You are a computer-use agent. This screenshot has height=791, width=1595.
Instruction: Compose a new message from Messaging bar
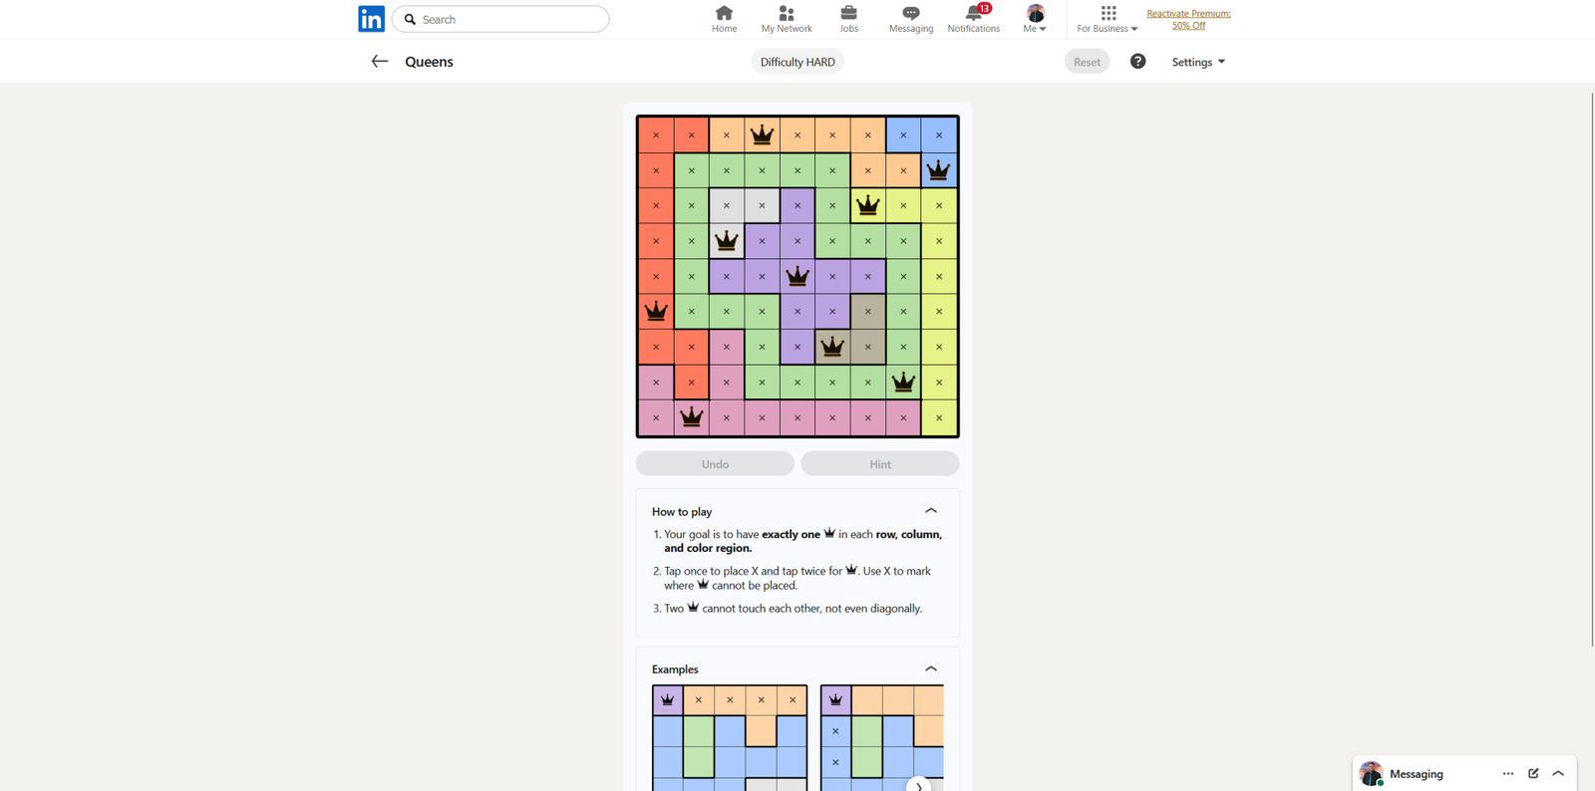point(1533,773)
